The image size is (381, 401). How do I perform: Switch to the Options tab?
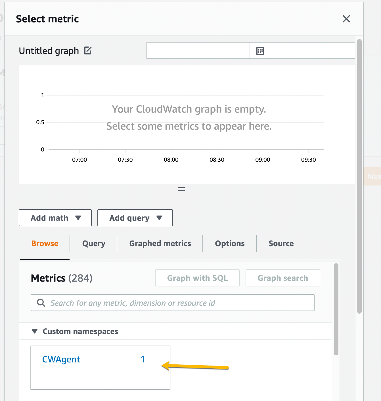point(230,243)
